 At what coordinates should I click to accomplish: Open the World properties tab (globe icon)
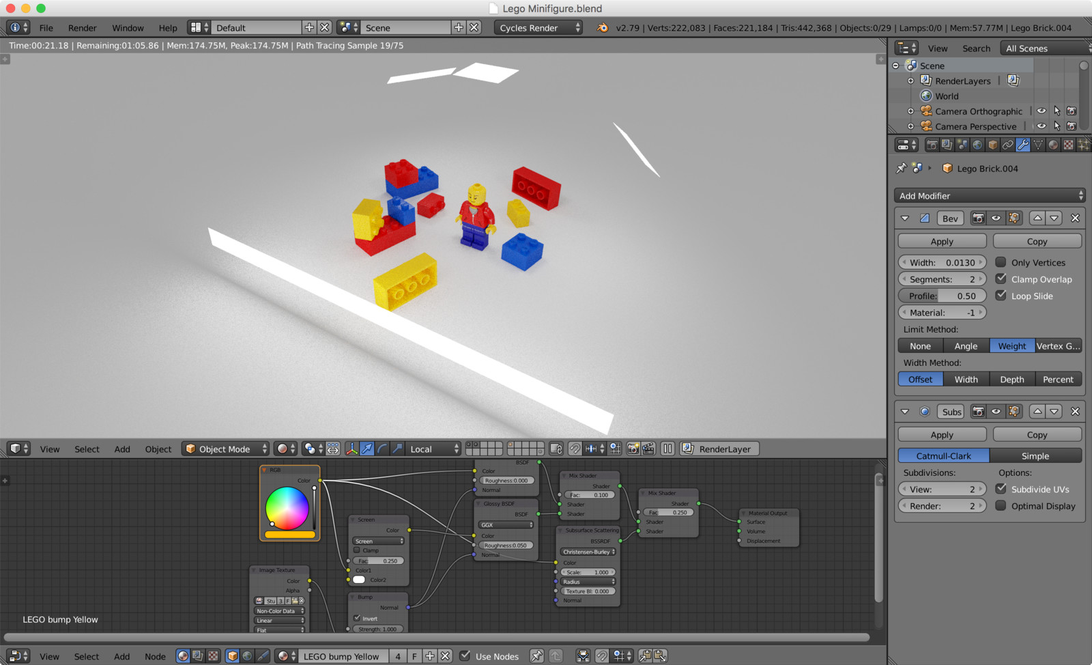977,145
